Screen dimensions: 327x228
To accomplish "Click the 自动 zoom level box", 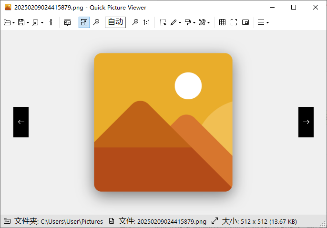I will (115, 22).
